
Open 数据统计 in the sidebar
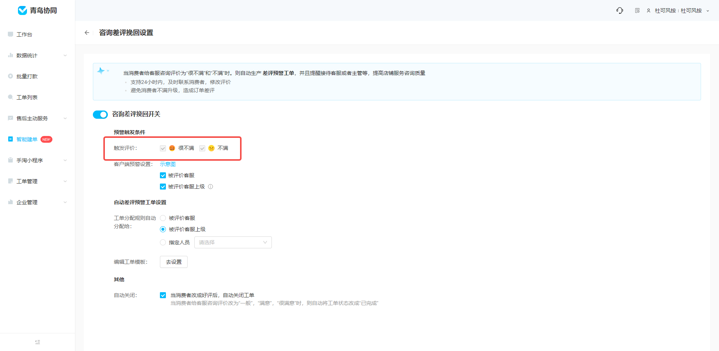point(27,55)
